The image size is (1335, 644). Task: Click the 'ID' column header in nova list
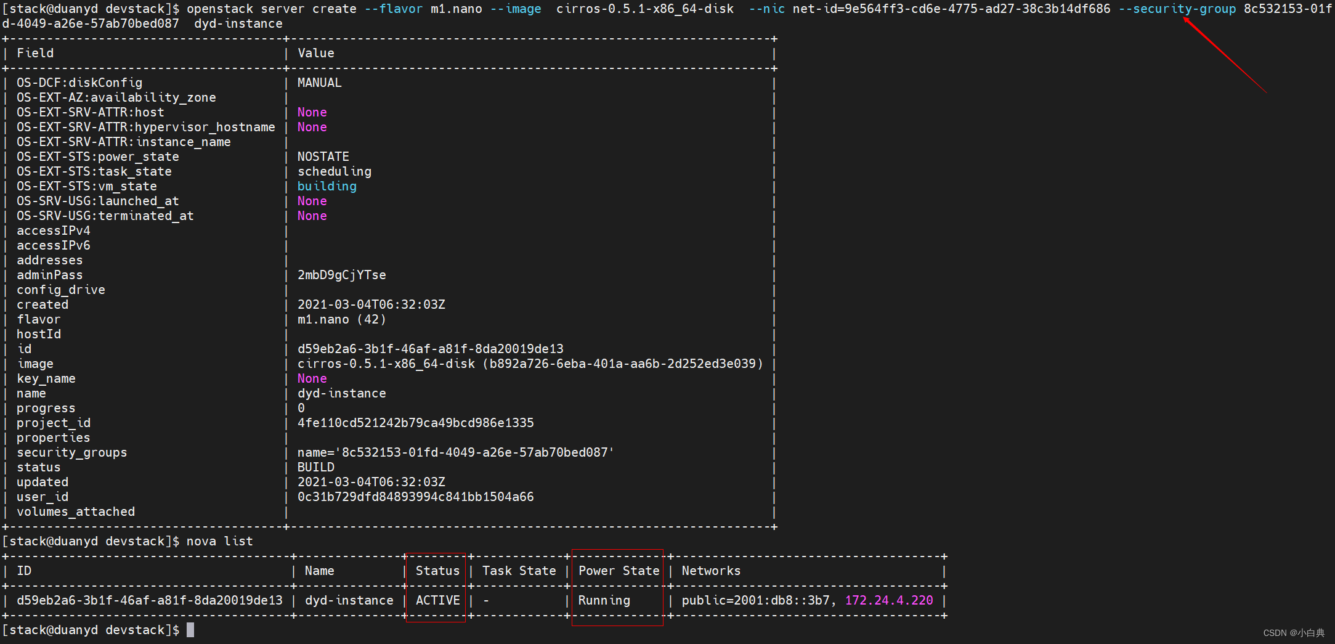point(24,571)
